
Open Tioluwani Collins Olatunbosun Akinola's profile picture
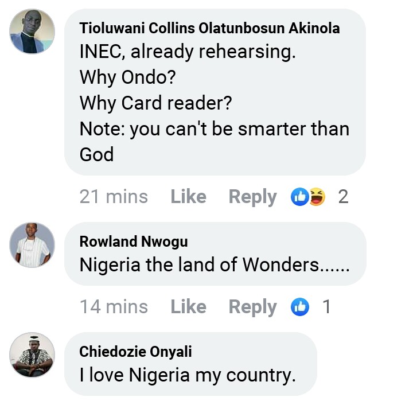[32, 32]
